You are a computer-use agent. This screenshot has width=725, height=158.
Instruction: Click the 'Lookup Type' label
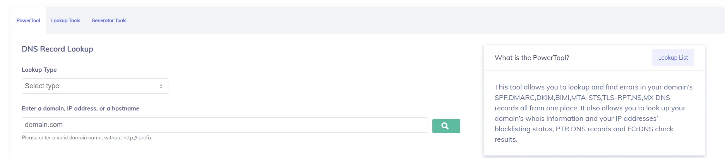pyautogui.click(x=39, y=70)
